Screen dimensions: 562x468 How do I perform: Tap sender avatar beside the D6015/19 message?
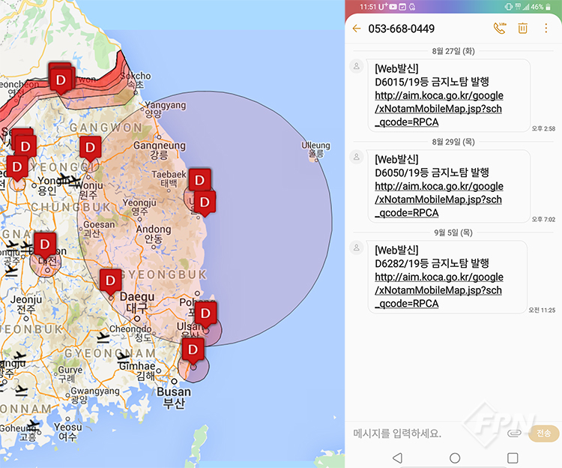[x=357, y=66]
